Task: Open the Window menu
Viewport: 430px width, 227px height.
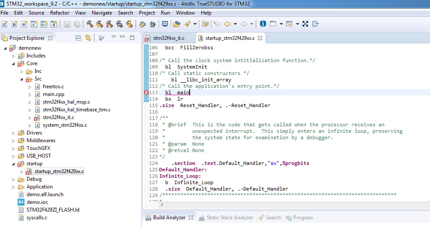Action: pyautogui.click(x=185, y=12)
